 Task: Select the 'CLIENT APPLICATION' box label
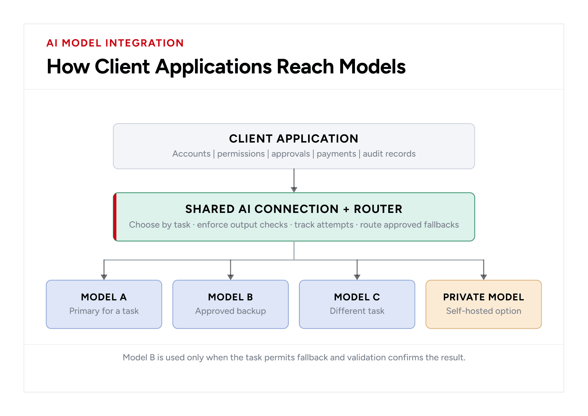point(294,139)
